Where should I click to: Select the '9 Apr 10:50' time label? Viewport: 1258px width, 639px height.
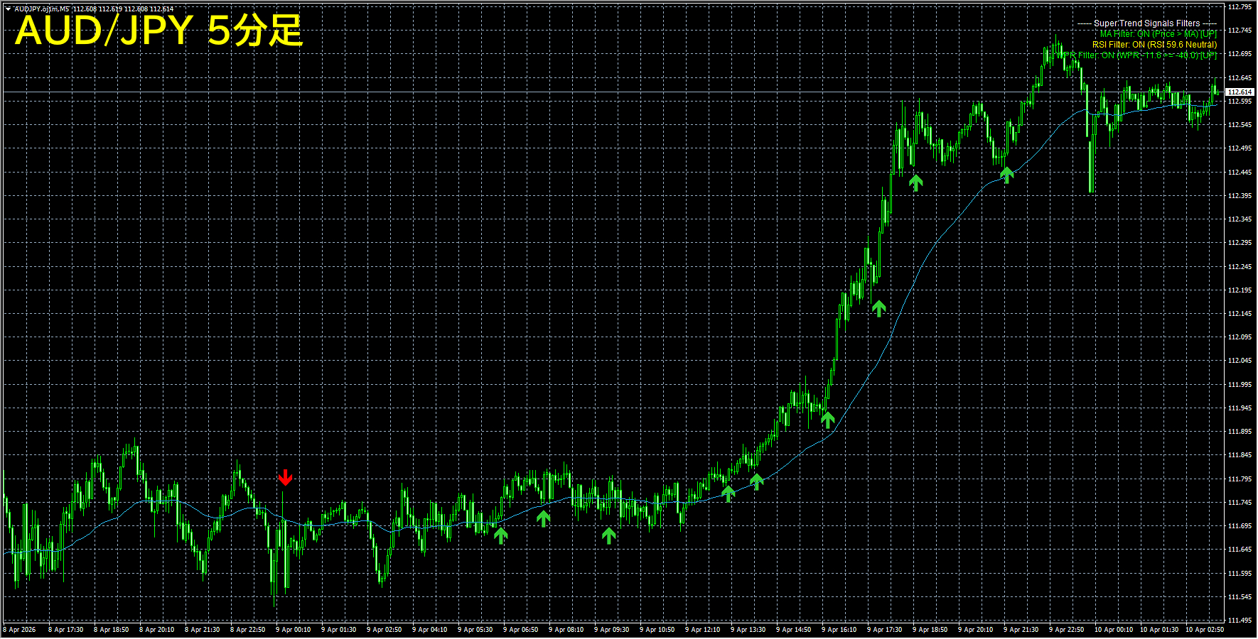coord(657,630)
